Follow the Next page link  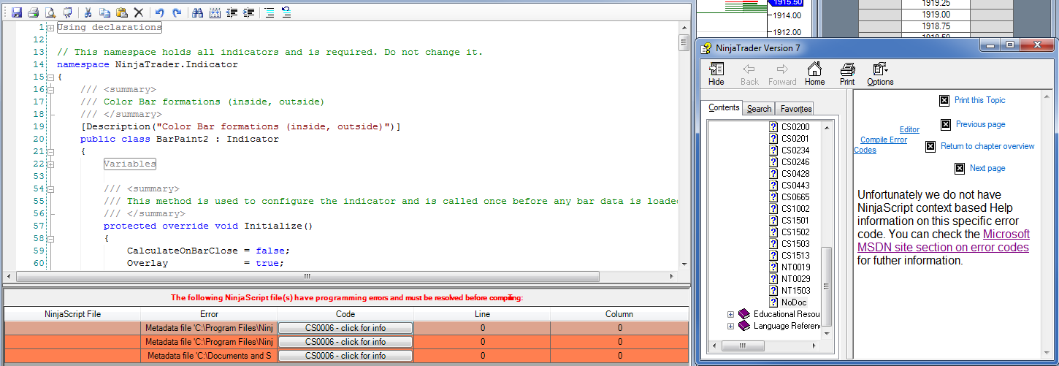point(987,168)
